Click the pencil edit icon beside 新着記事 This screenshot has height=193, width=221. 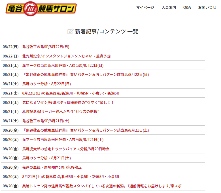click(70, 31)
